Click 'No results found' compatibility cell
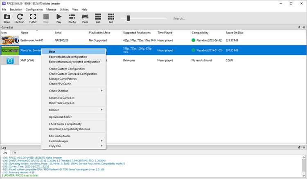Image resolution: width=307 pixels, height=179 pixels. tap(201, 60)
